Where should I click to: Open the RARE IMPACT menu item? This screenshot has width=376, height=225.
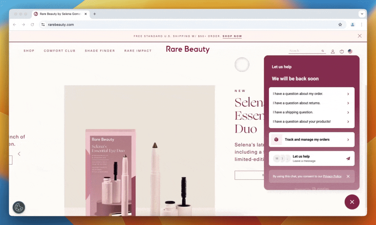(138, 51)
